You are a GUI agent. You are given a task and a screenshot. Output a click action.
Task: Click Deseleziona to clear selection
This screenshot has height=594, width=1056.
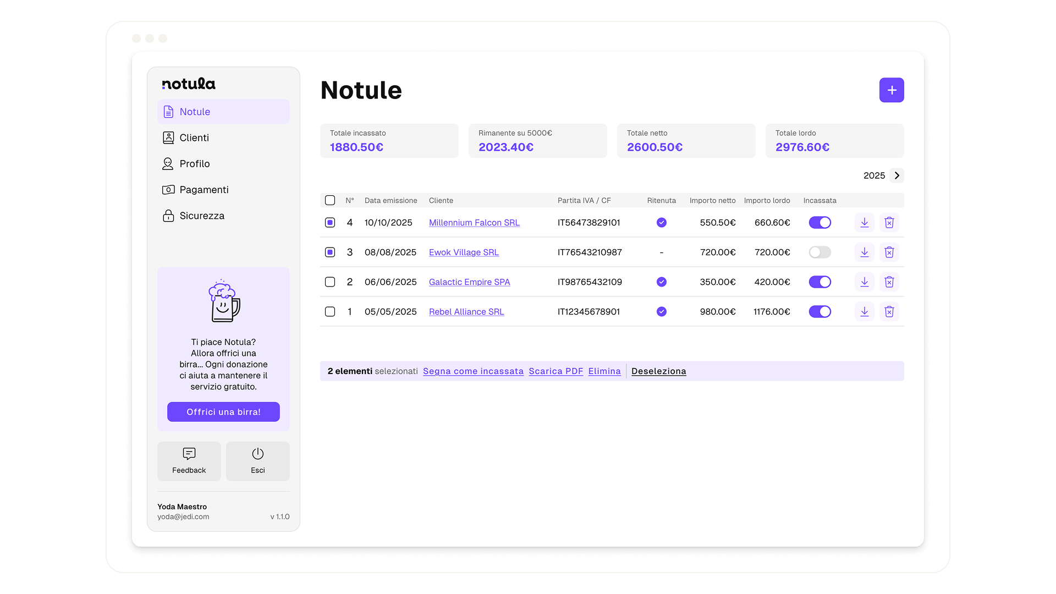[658, 371]
